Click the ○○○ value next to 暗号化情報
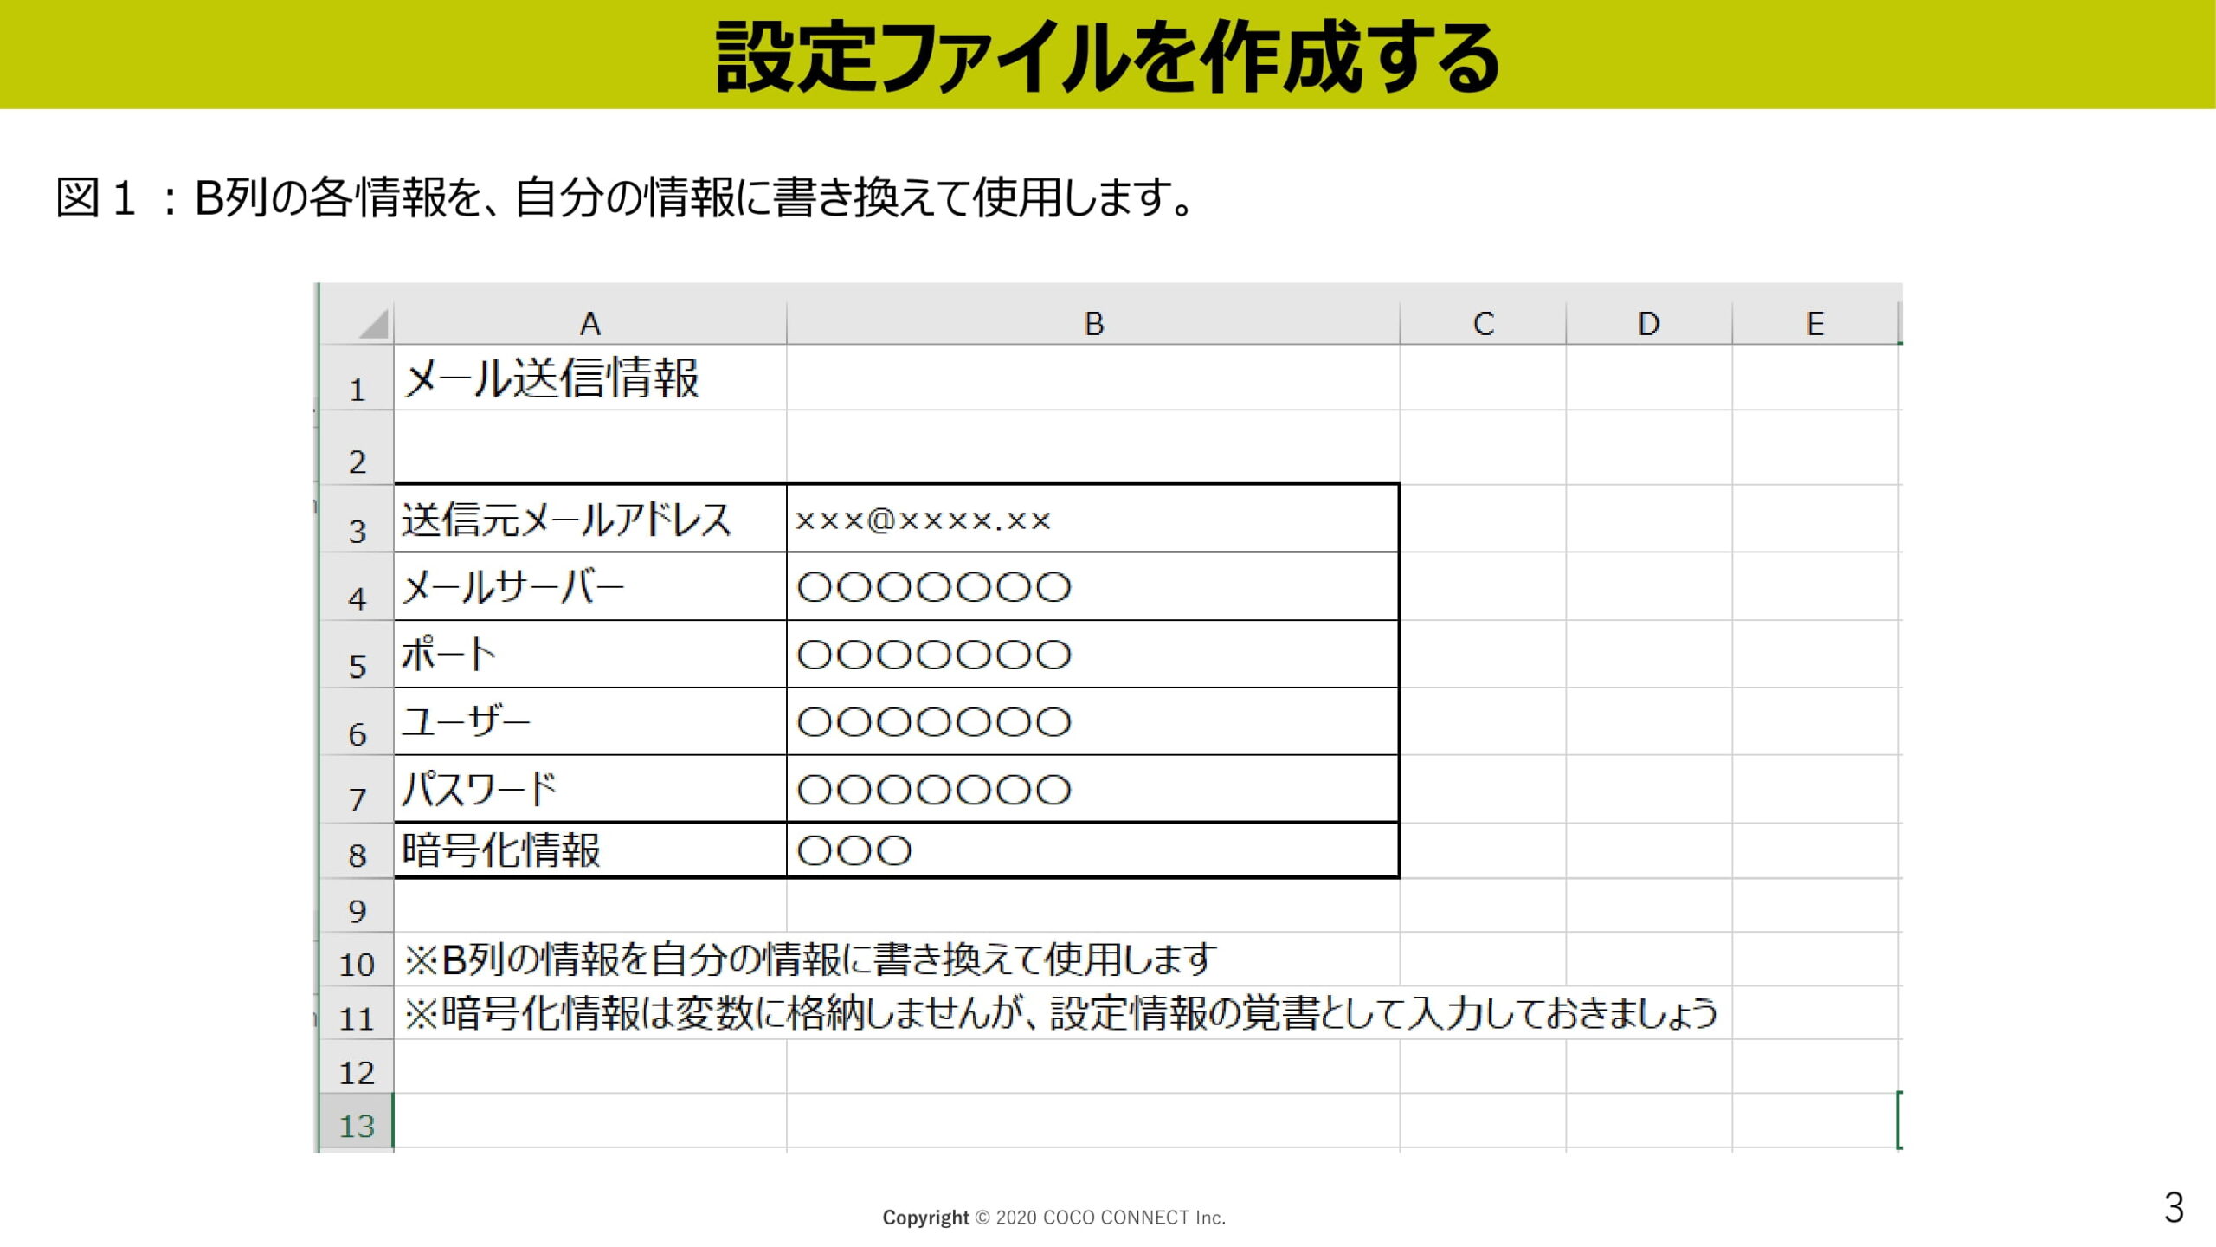 pos(1093,850)
